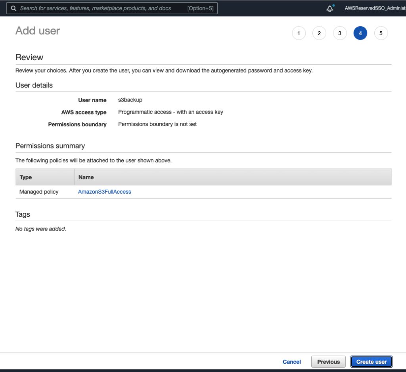Go to wizard step 1
Viewport: 406px width, 372px height.
click(299, 33)
